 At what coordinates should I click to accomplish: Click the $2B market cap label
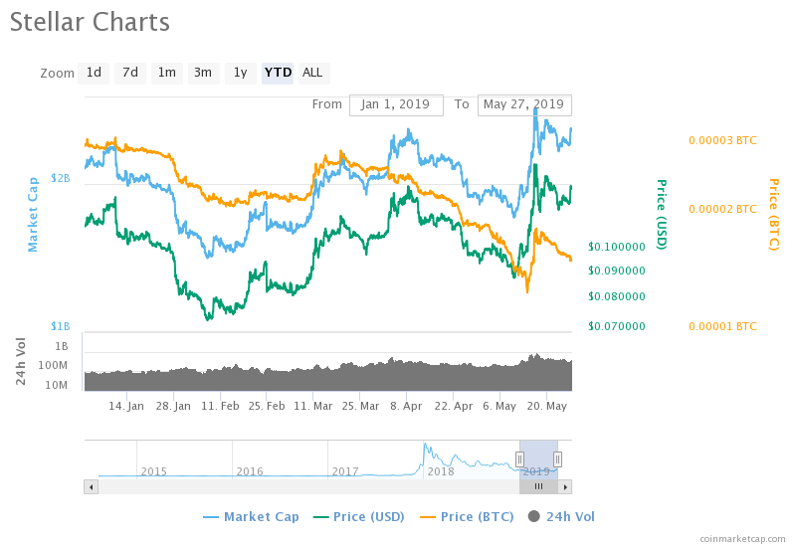61,178
